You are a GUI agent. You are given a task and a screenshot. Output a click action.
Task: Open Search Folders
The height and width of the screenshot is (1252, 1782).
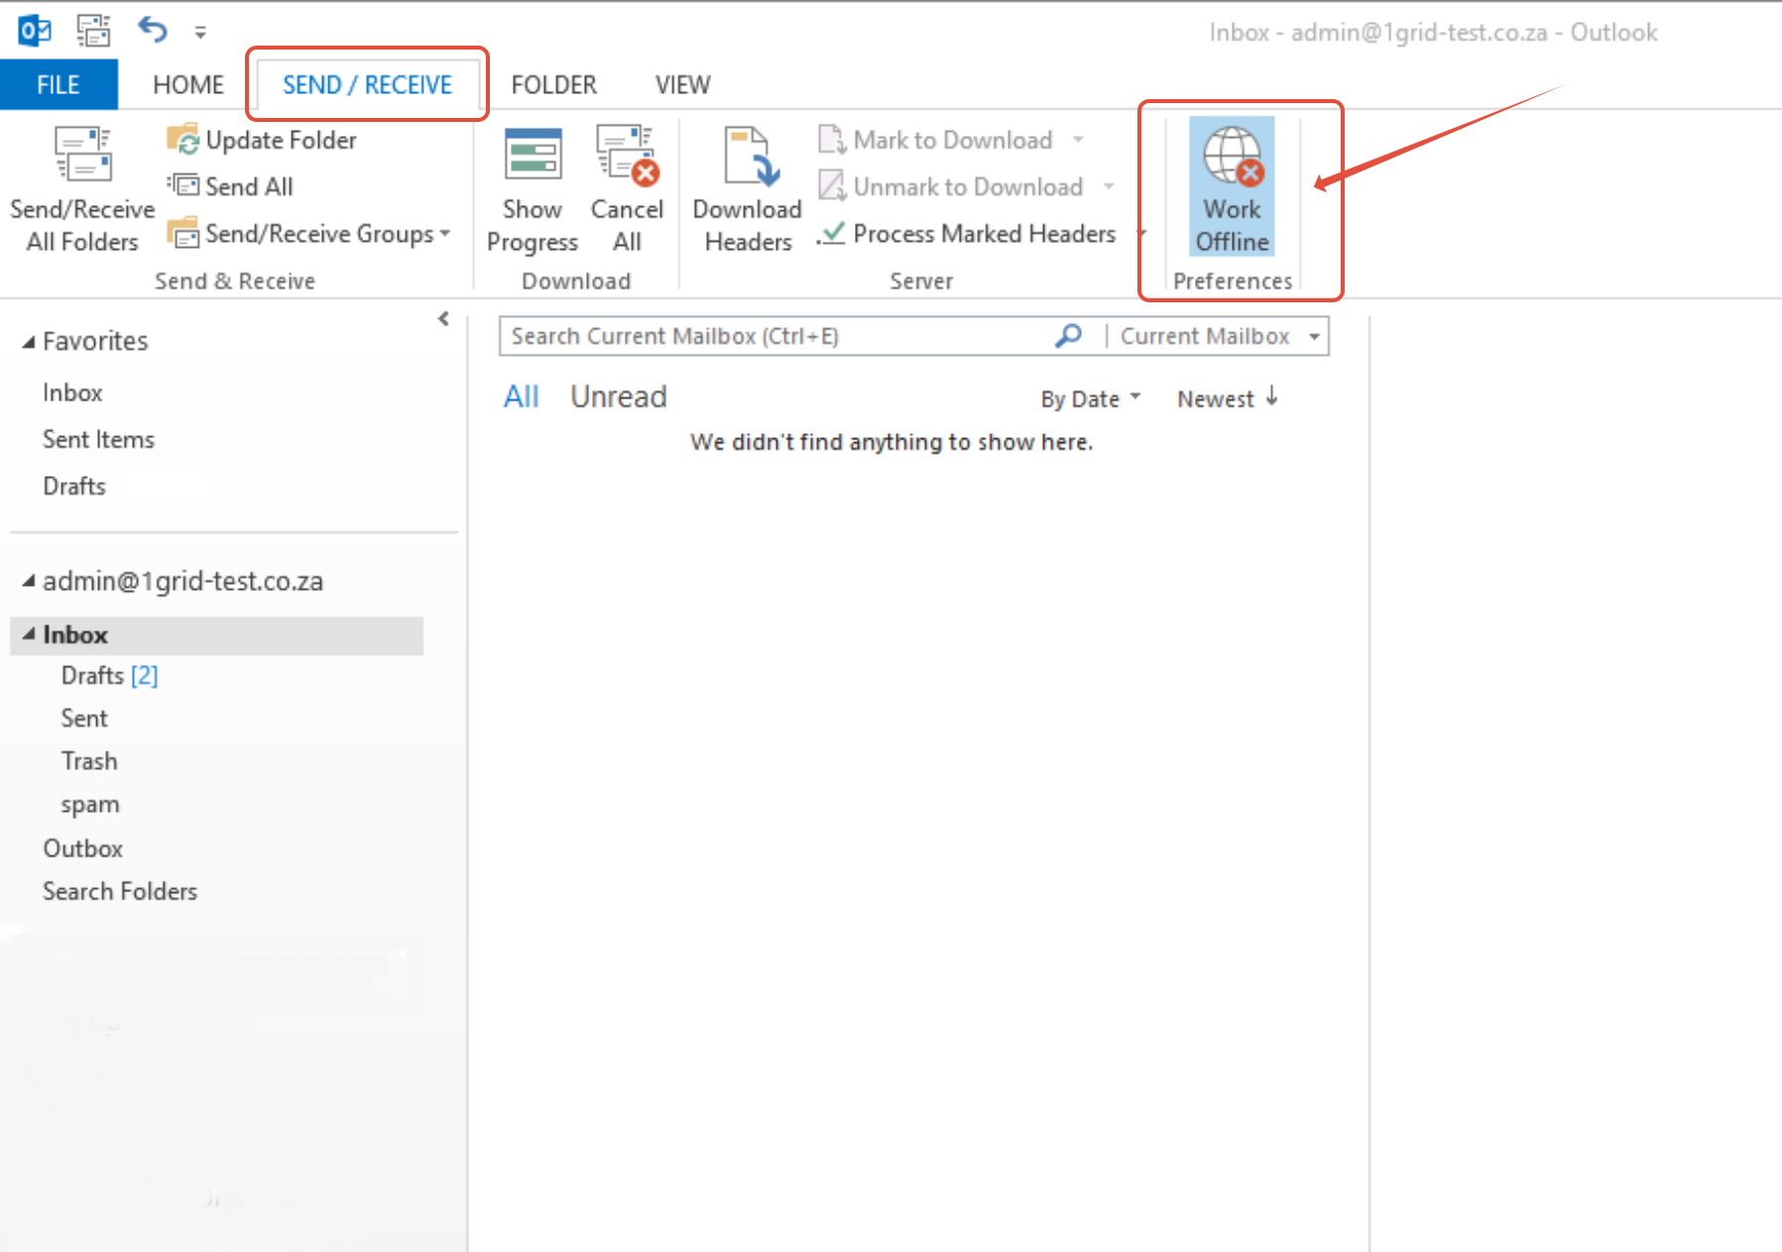tap(120, 891)
